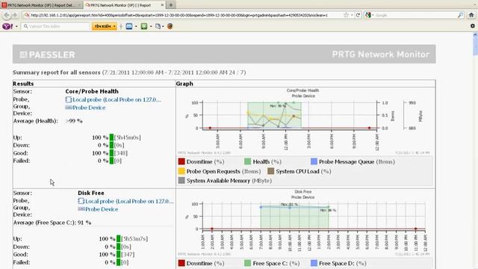Click the brown System CPU Load swatch
Screen dimensions: 478x269
(270, 171)
